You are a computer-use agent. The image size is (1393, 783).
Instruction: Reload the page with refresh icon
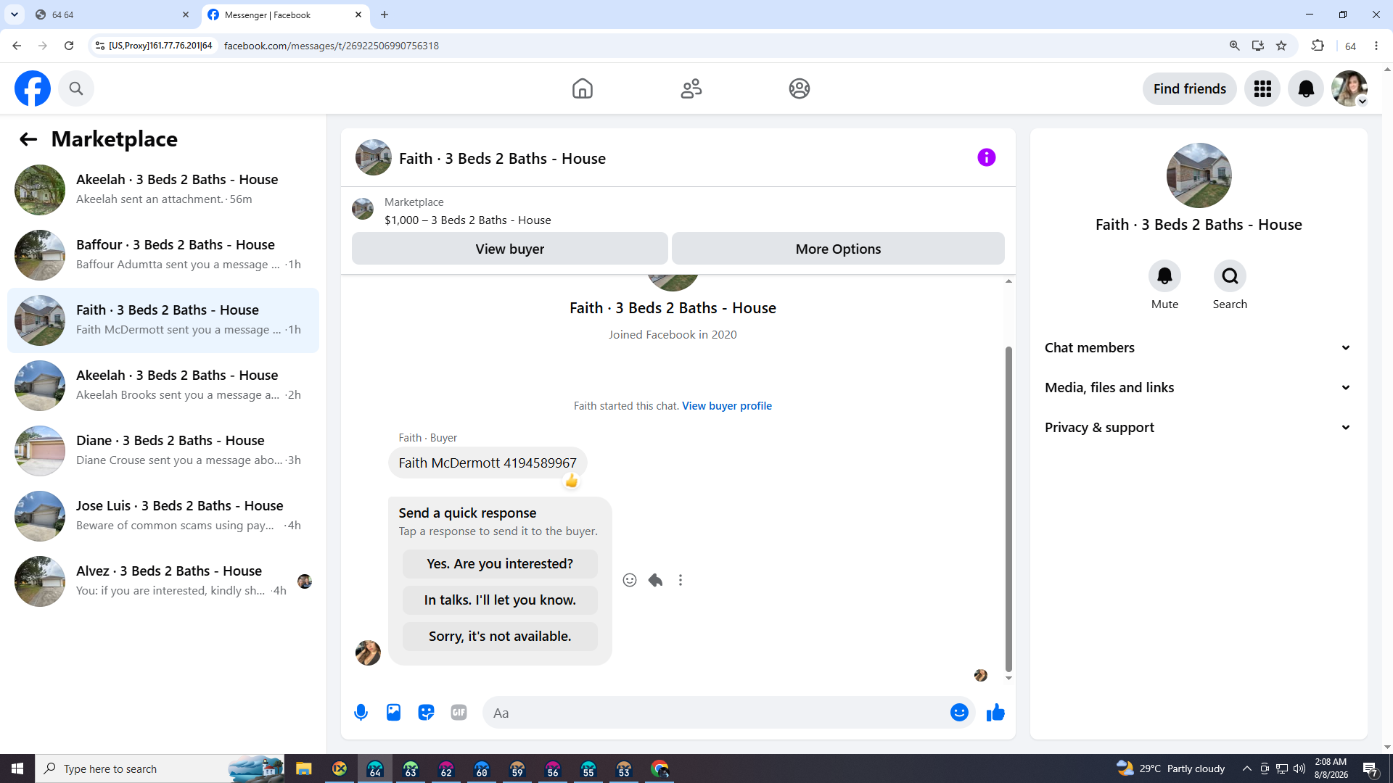pos(69,46)
